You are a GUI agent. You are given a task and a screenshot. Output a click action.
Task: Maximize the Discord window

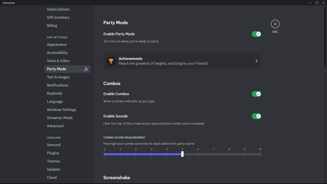pyautogui.click(x=317, y=3)
